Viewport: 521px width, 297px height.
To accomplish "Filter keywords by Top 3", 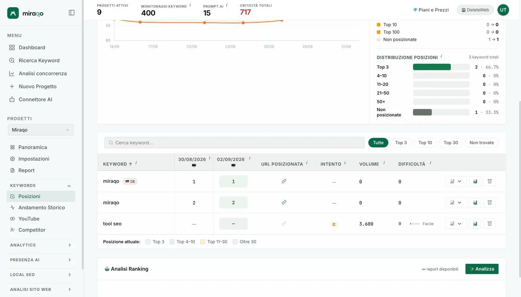I will click(x=401, y=143).
